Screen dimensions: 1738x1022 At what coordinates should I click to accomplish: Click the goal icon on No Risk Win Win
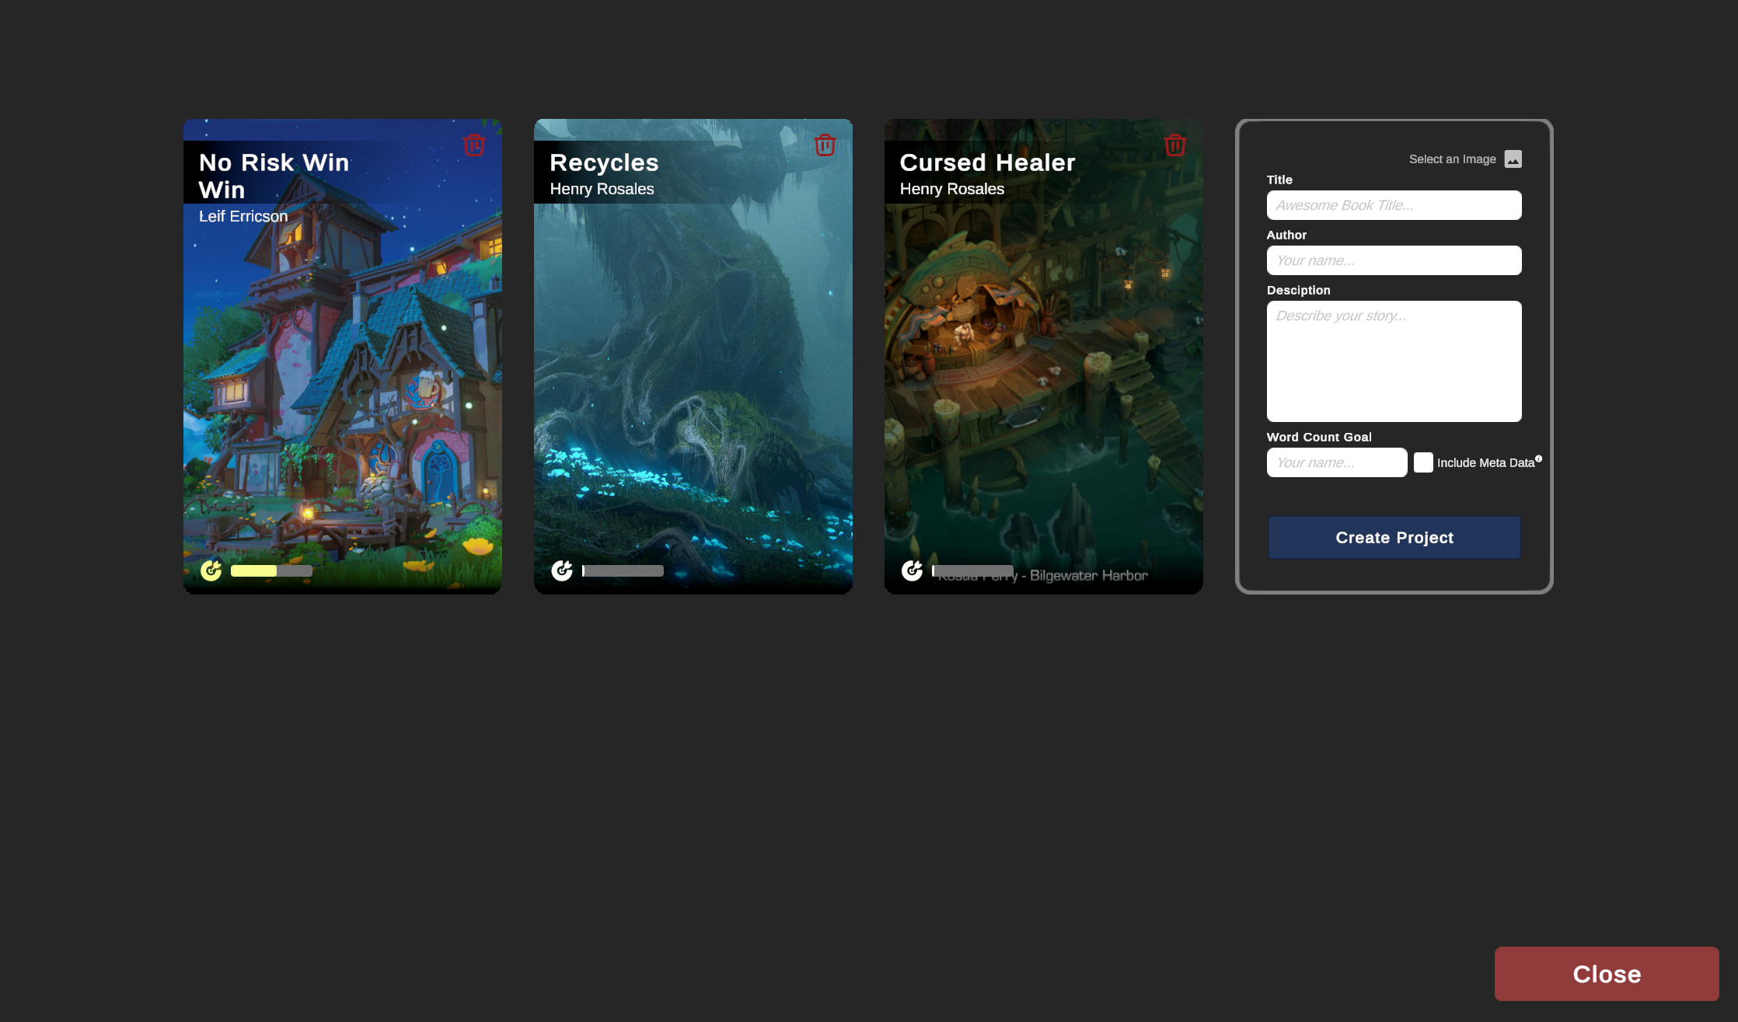(x=211, y=570)
